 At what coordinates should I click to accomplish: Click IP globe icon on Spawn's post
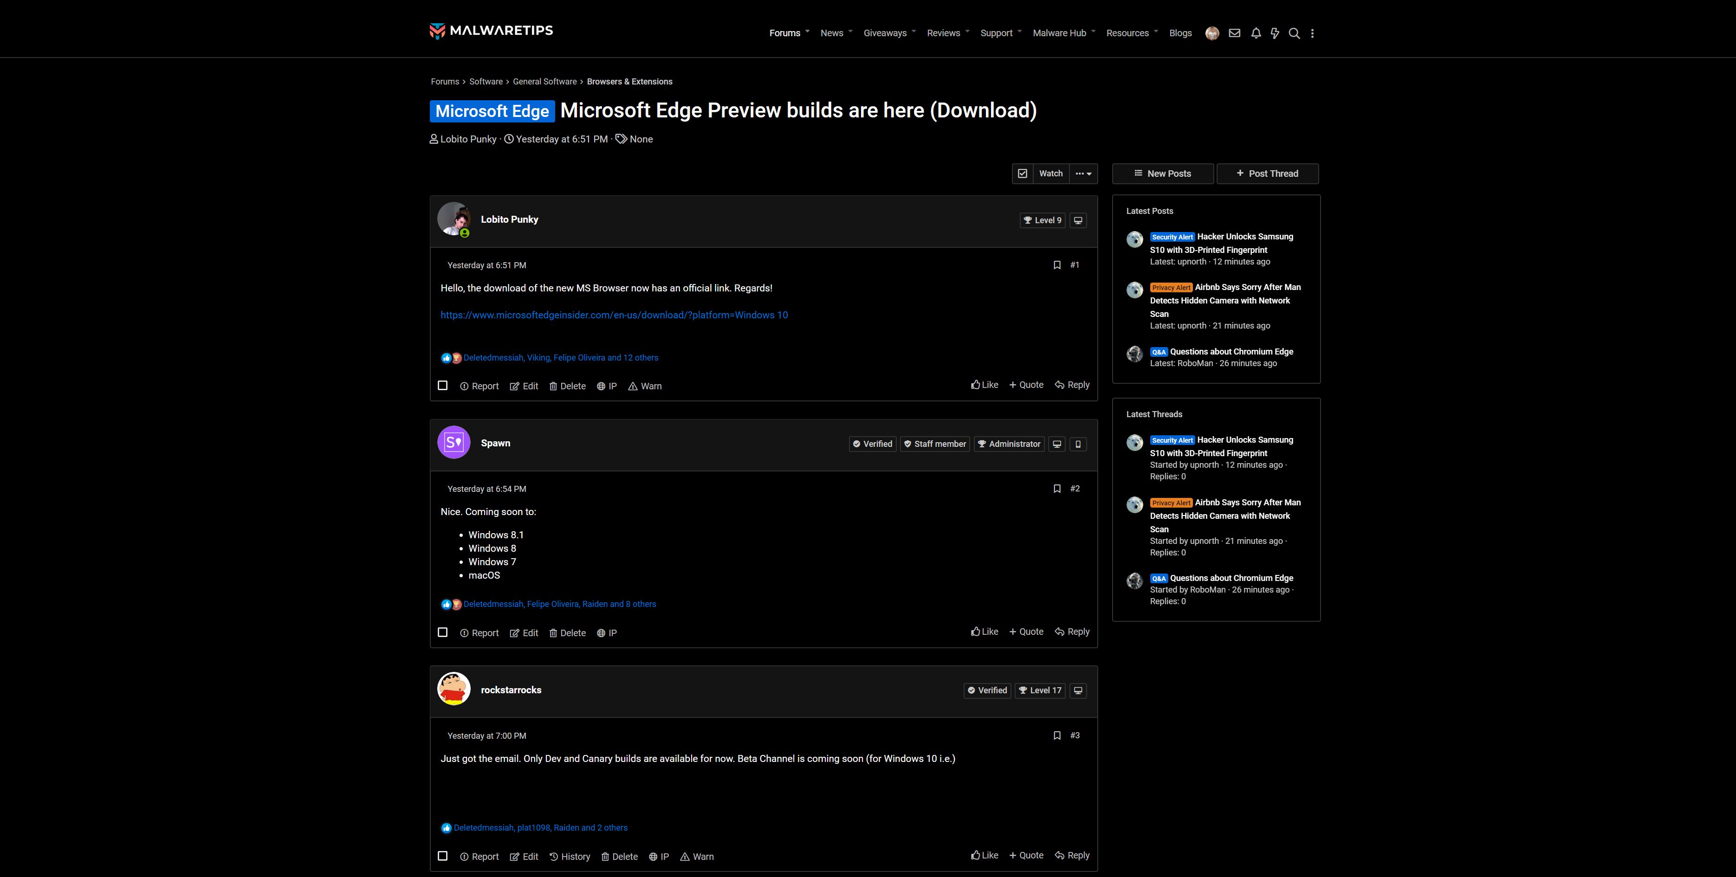(x=607, y=632)
